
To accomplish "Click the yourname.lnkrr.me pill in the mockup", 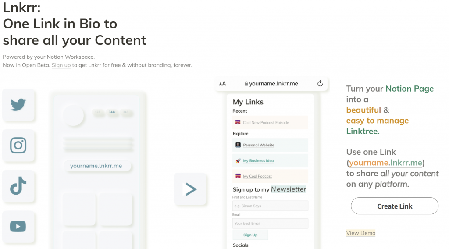I will [x=97, y=166].
